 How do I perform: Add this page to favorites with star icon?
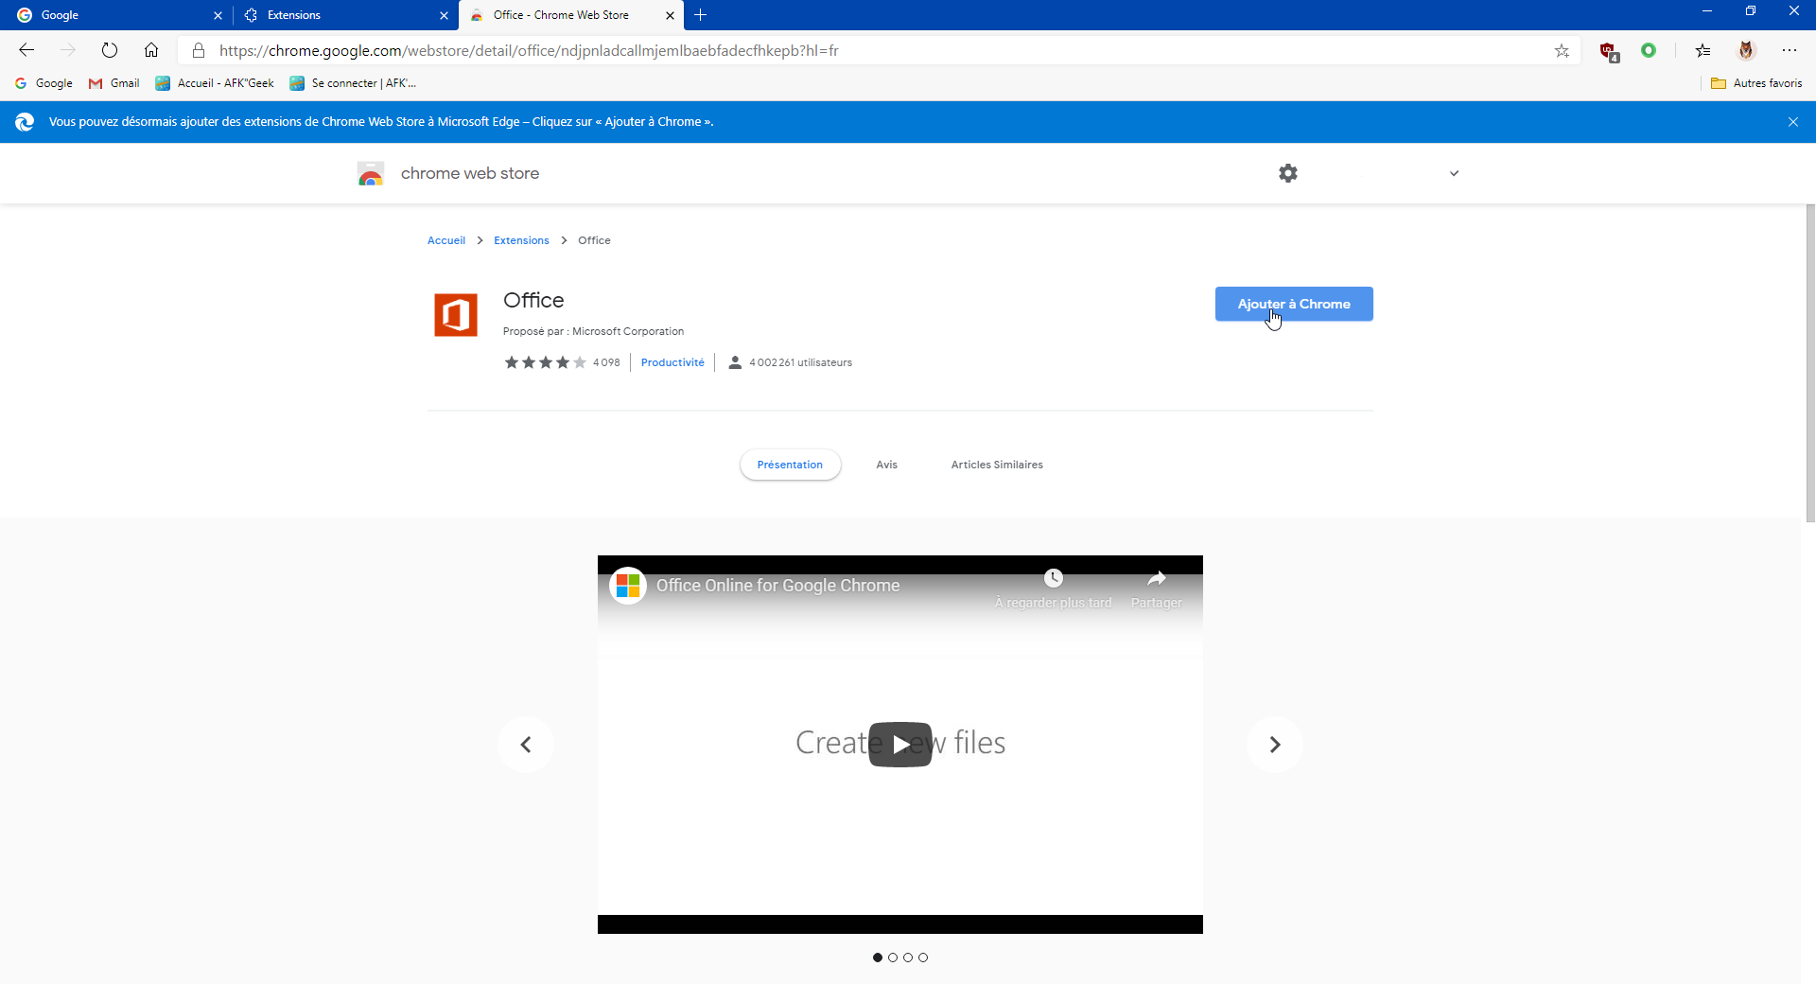click(x=1562, y=51)
